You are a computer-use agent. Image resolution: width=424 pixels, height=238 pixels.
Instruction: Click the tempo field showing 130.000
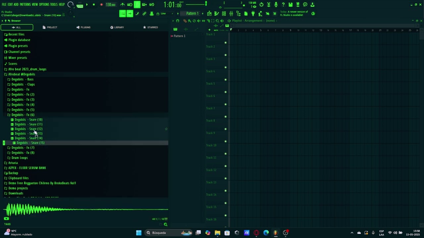pos(111,5)
